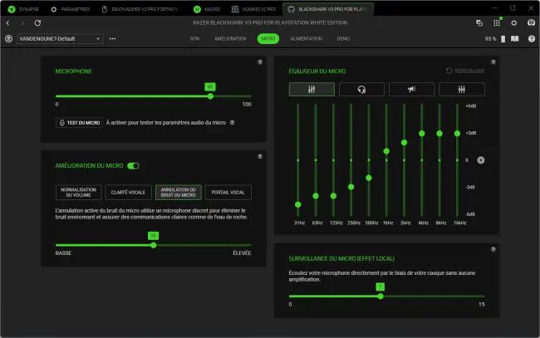Viewport: 540px width, 338px height.
Task: Select CLARTÉ VOCALE mode
Action: (x=128, y=193)
